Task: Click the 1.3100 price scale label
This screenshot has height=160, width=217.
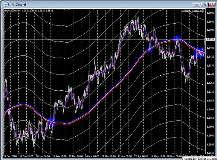Action: (210, 109)
